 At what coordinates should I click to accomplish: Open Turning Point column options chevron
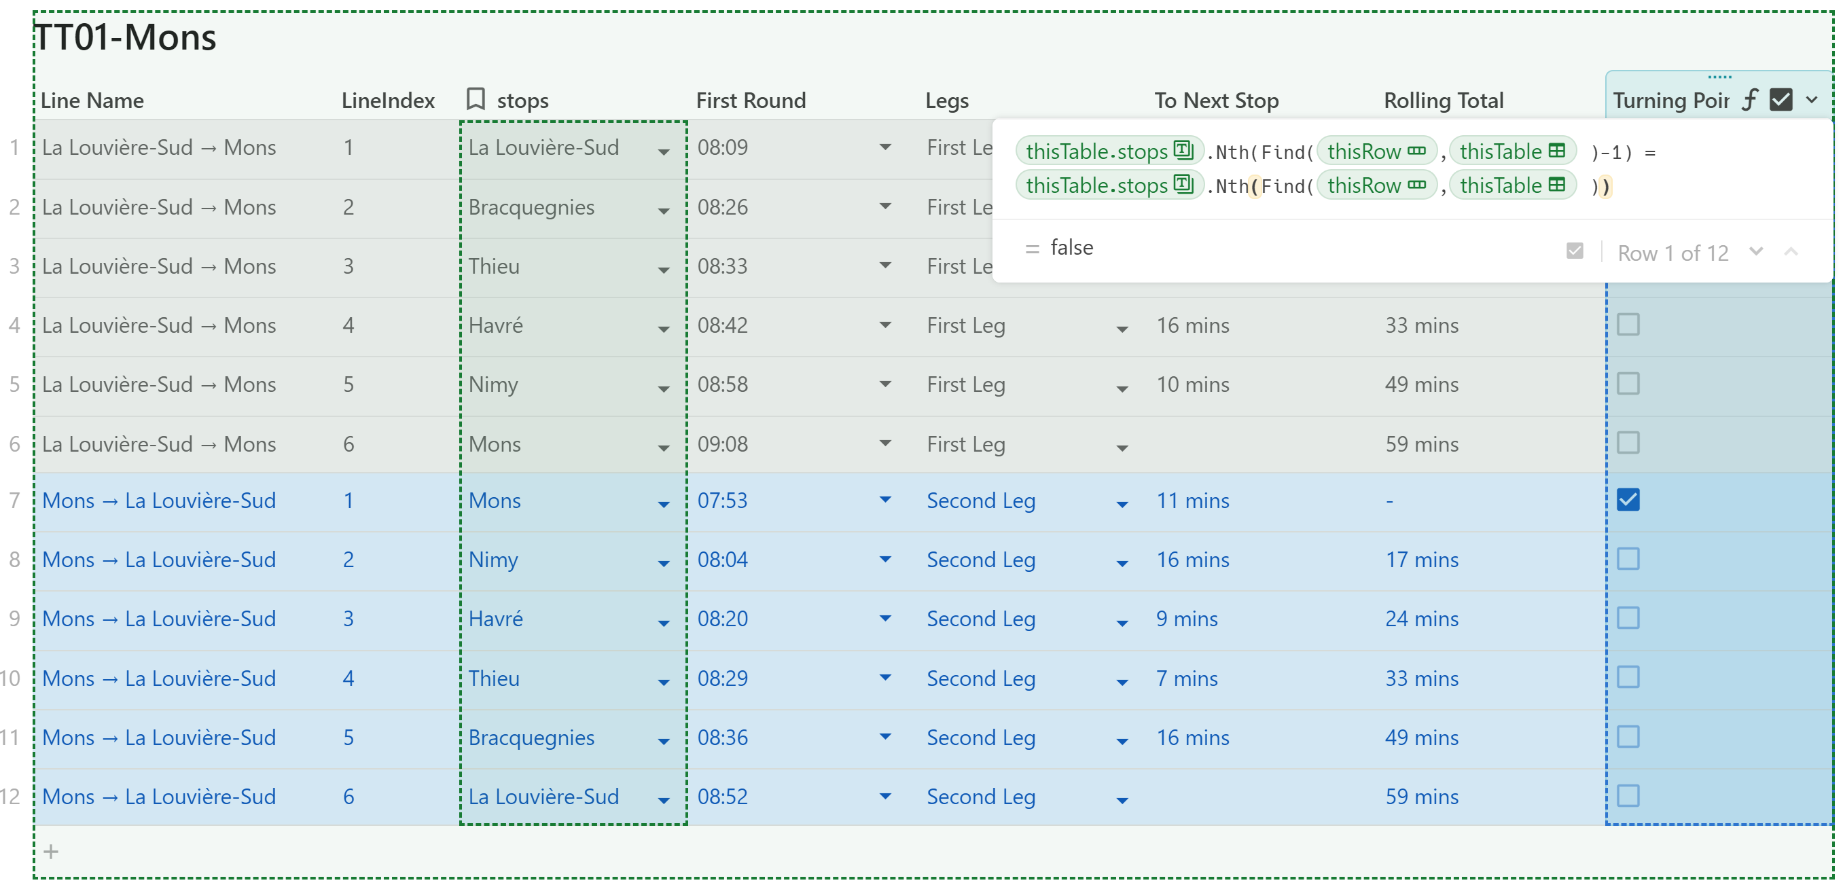pos(1812,100)
